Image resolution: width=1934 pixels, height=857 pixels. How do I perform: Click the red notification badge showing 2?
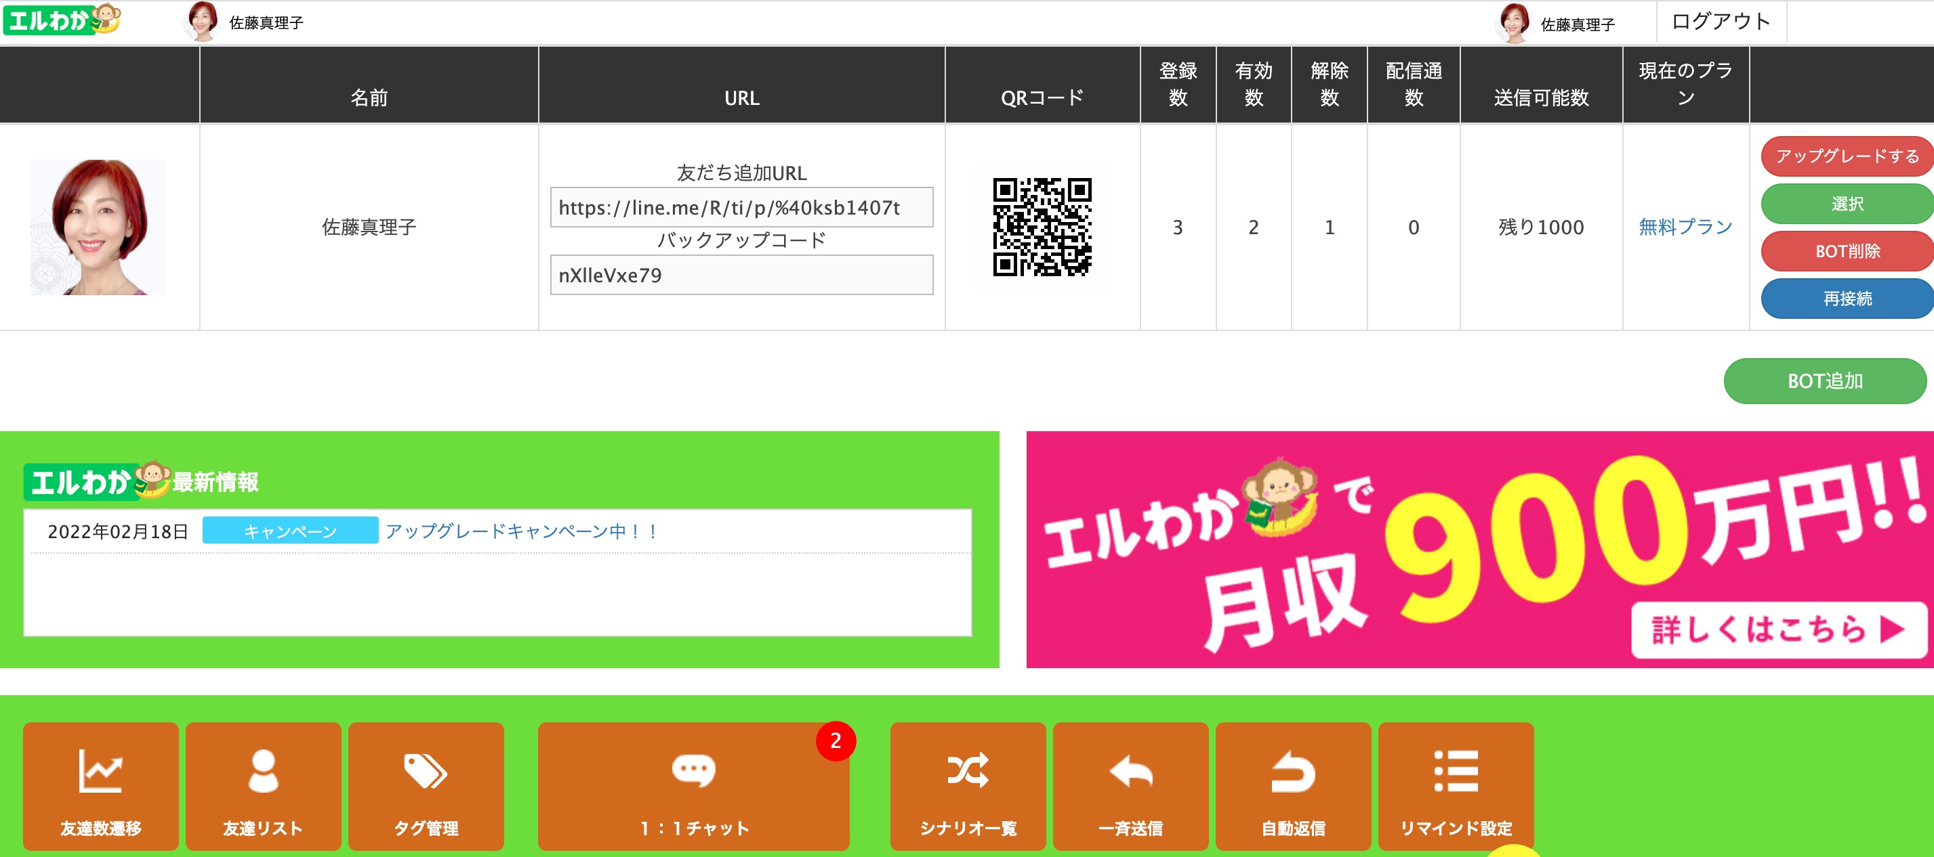click(836, 741)
